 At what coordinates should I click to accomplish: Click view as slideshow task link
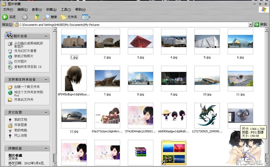click(x=25, y=51)
